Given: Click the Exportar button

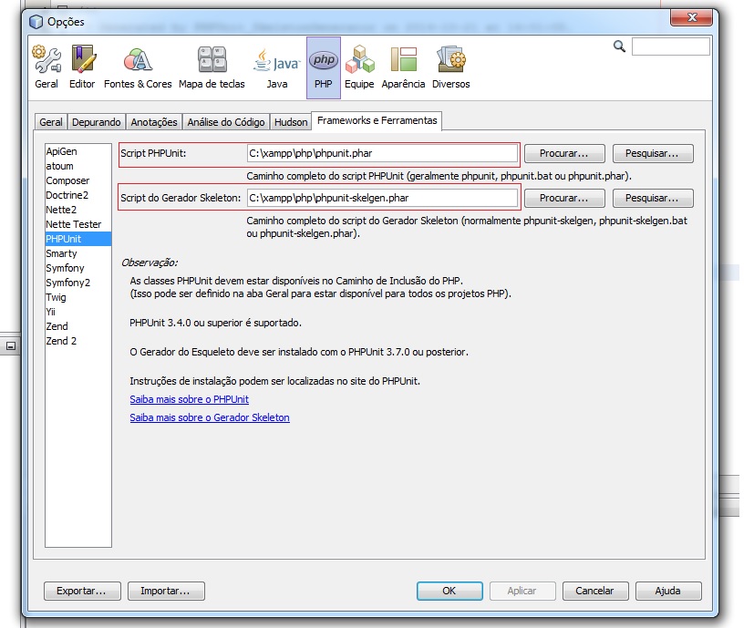Looking at the screenshot, I should [x=82, y=591].
